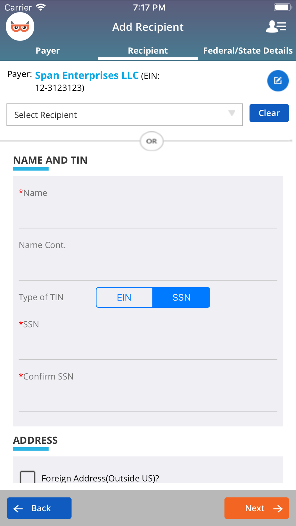
Task: Tap the OR divider badge
Action: point(152,141)
